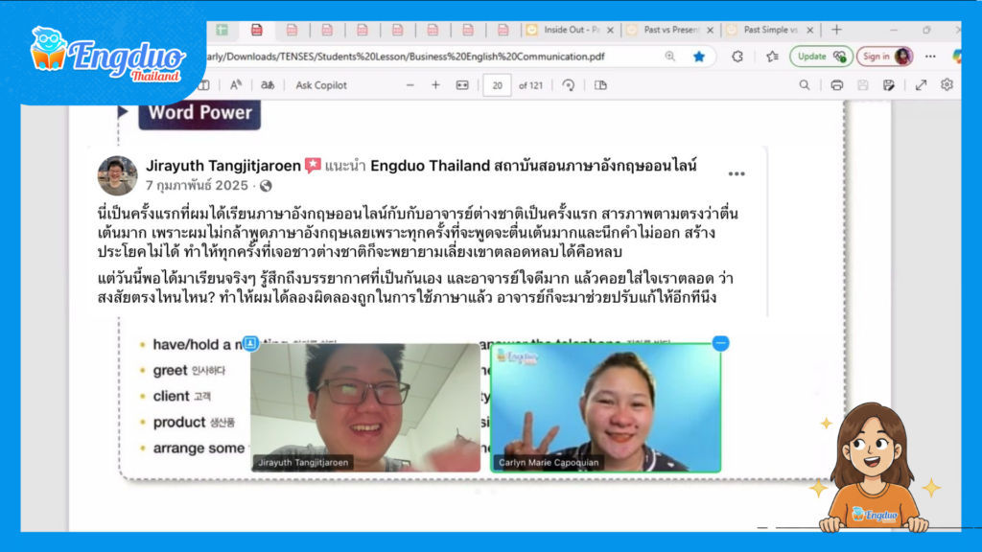Open the browser extensions icon

pos(737,57)
